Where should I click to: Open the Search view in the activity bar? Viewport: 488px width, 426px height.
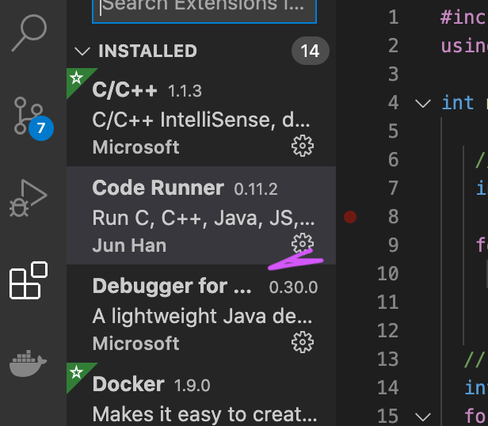tap(29, 33)
